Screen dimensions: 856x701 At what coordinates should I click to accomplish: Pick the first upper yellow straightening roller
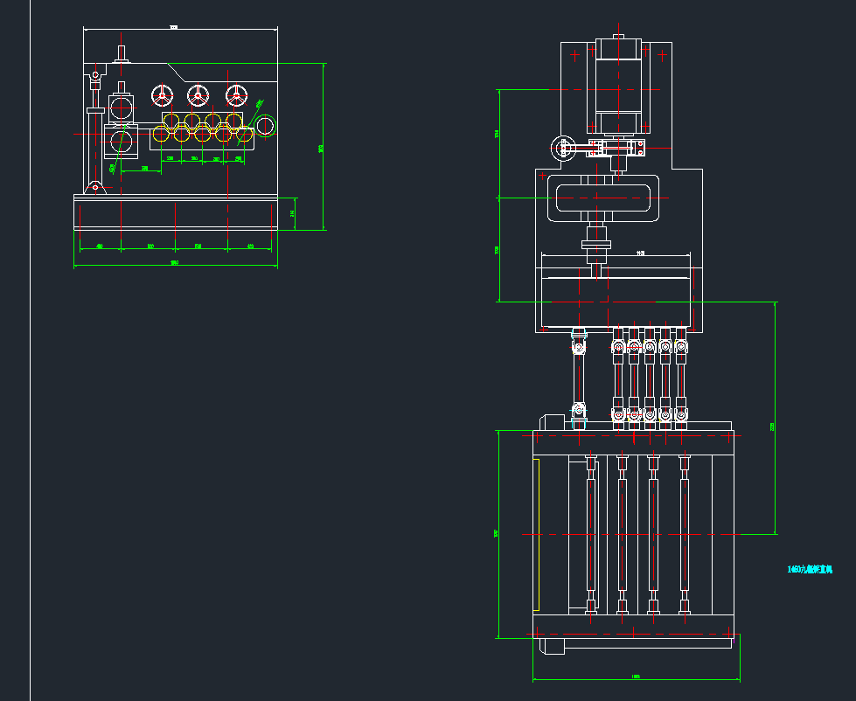coord(172,121)
